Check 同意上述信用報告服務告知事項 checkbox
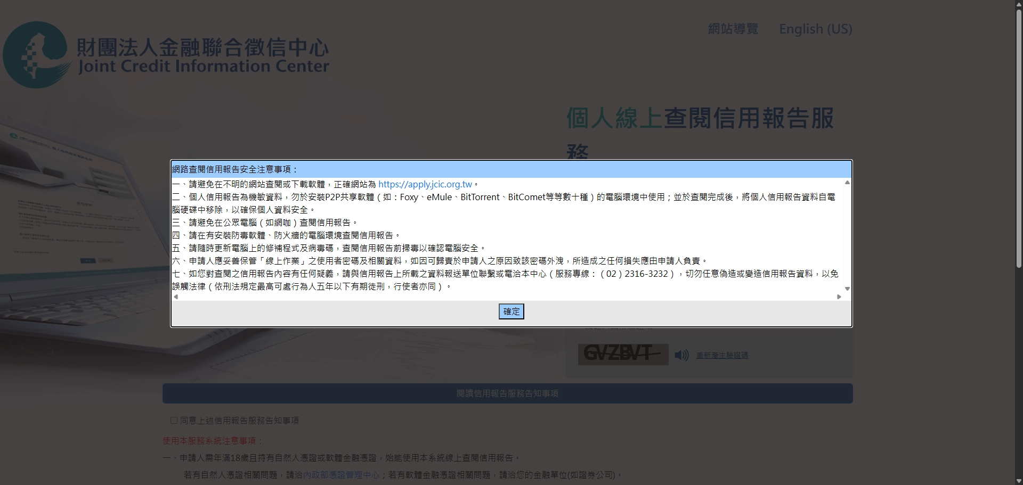The width and height of the screenshot is (1023, 485). [x=174, y=420]
